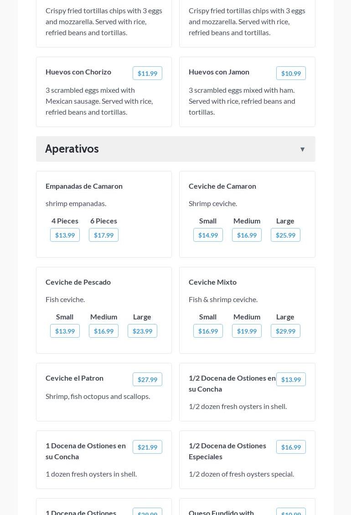351x515 pixels.
Task: Click $21.99 for 1 Docena de Ostiones
Action: coord(147,447)
